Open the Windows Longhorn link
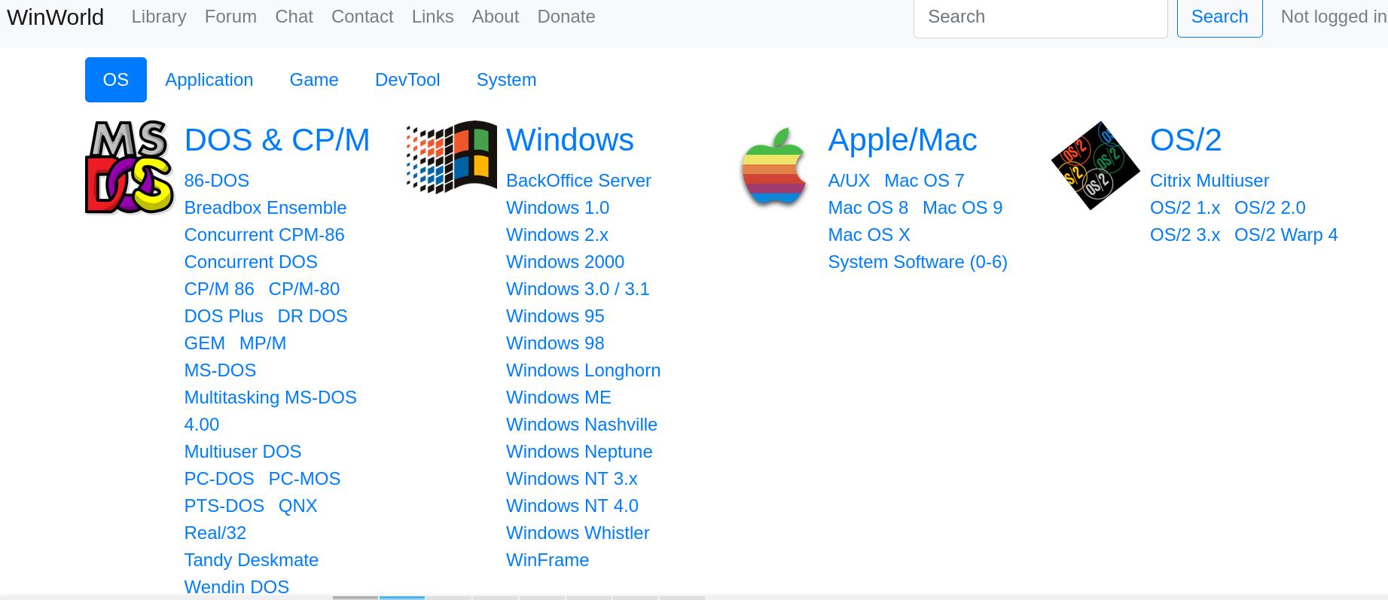The image size is (1388, 600). tap(583, 370)
